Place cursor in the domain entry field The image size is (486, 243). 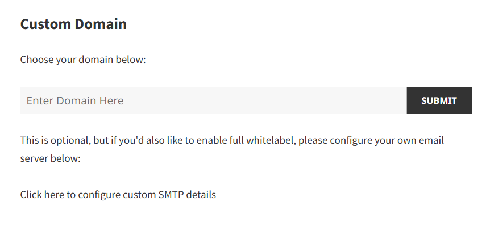pyautogui.click(x=213, y=100)
